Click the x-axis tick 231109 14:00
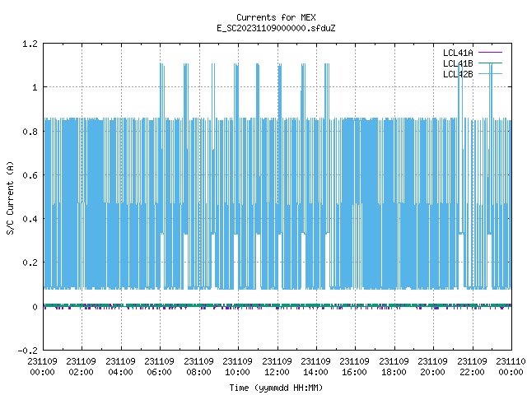The height and width of the screenshot is (395, 527). coord(315,367)
